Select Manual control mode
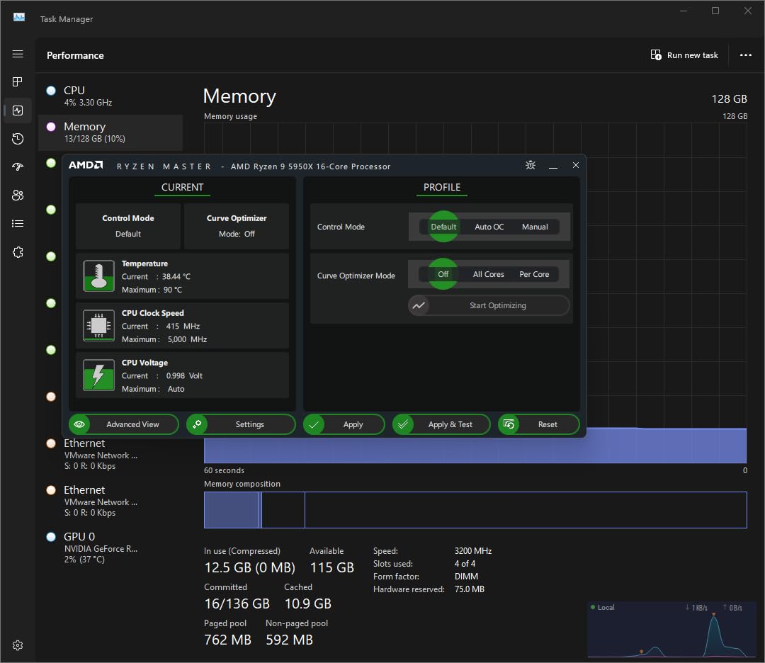 535,227
